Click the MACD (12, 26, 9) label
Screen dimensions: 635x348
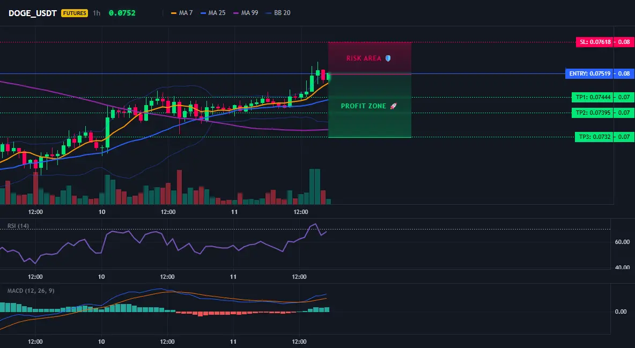31,291
